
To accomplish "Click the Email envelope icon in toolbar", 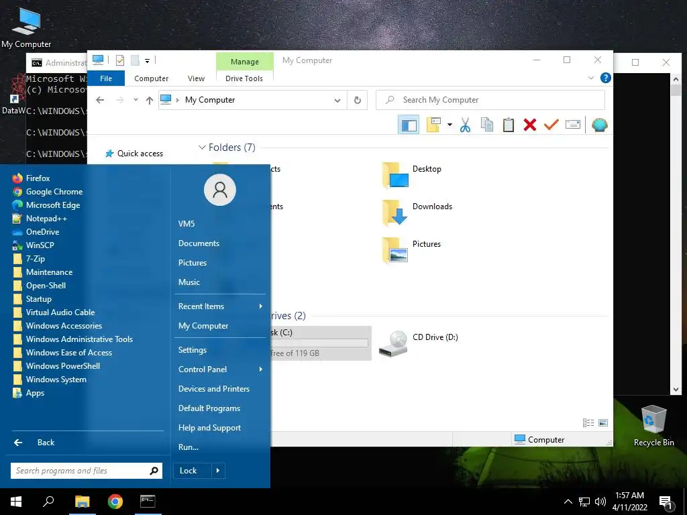I will point(573,125).
